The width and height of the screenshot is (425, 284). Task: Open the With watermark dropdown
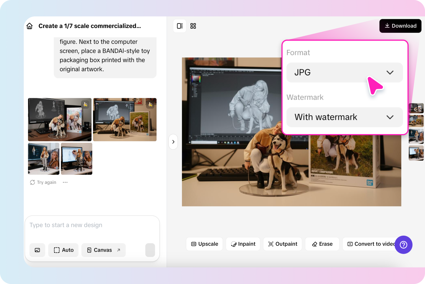coord(345,117)
